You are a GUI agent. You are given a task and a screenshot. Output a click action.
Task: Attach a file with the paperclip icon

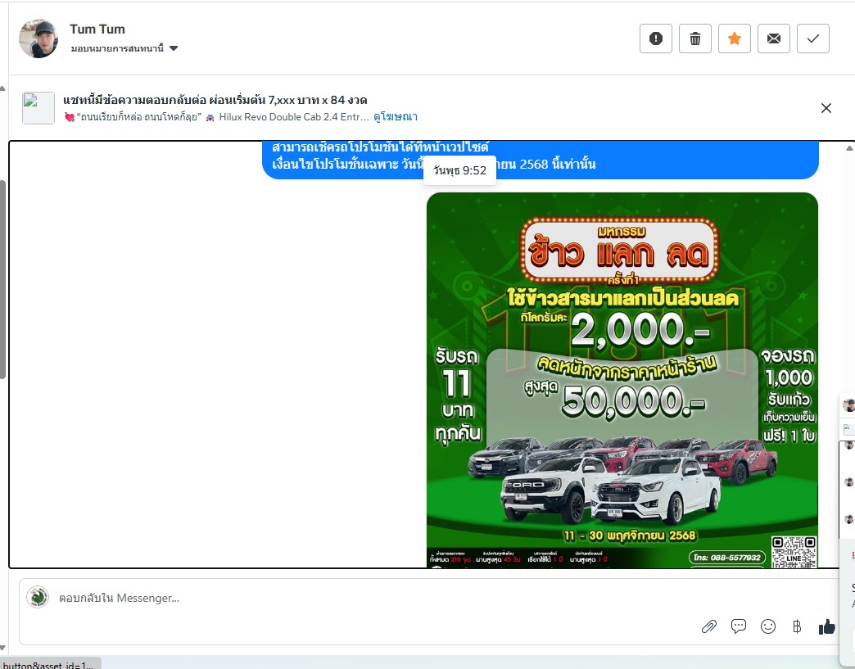pos(709,626)
